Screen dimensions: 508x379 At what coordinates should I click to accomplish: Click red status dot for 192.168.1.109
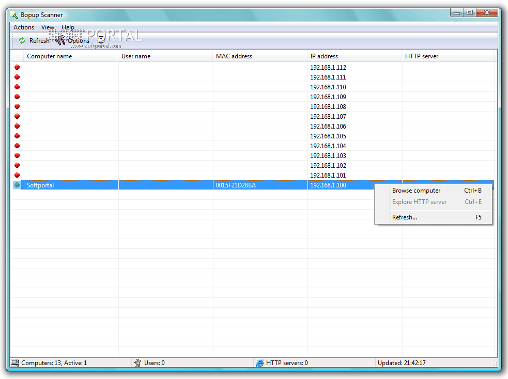17,97
